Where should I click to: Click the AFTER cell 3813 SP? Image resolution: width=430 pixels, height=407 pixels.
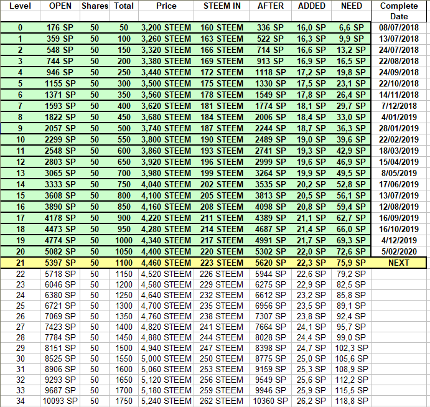click(271, 196)
